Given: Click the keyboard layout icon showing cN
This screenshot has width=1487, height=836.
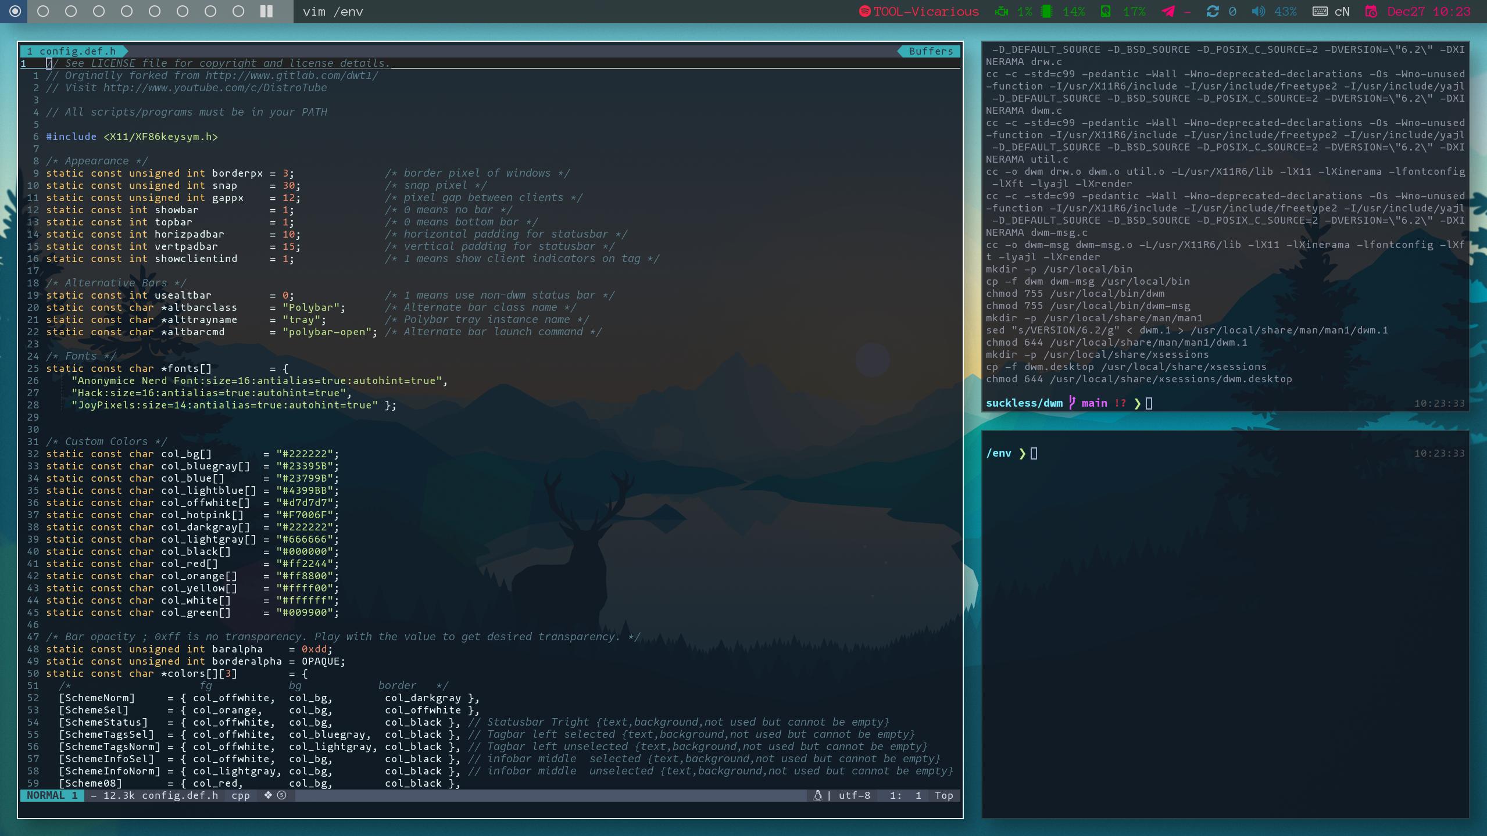Looking at the screenshot, I should (x=1320, y=11).
